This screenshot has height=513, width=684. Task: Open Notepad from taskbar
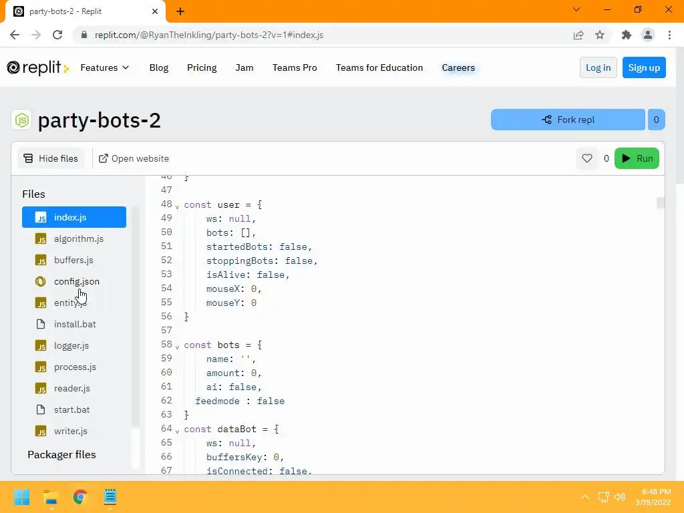tap(110, 497)
